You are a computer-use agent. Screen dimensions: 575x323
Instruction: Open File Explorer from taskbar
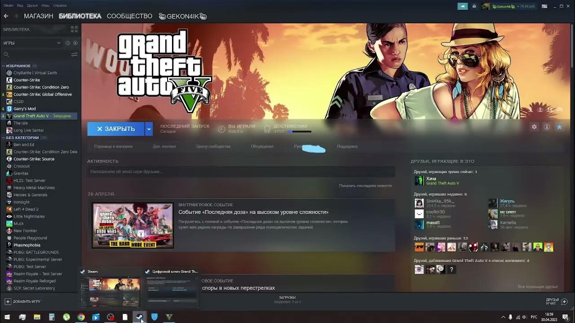pos(37,317)
